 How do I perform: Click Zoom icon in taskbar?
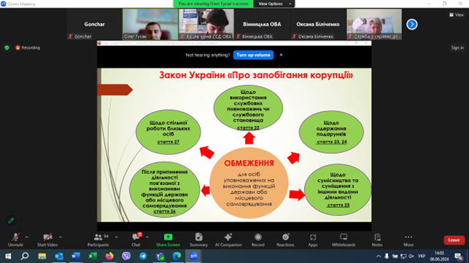193,256
